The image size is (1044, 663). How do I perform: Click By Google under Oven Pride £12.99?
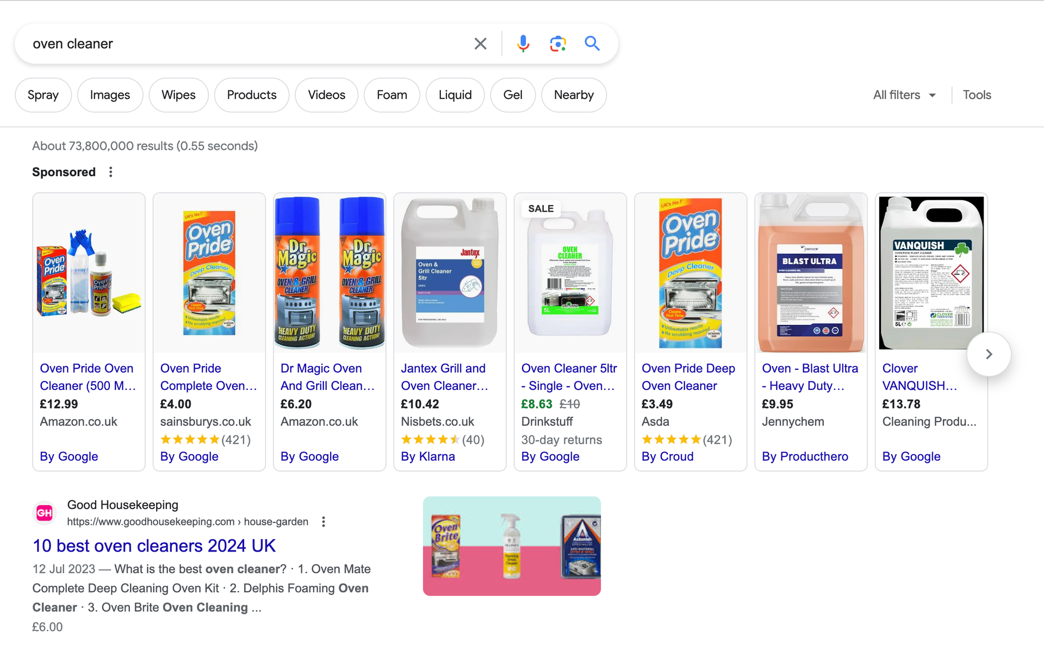coord(69,456)
